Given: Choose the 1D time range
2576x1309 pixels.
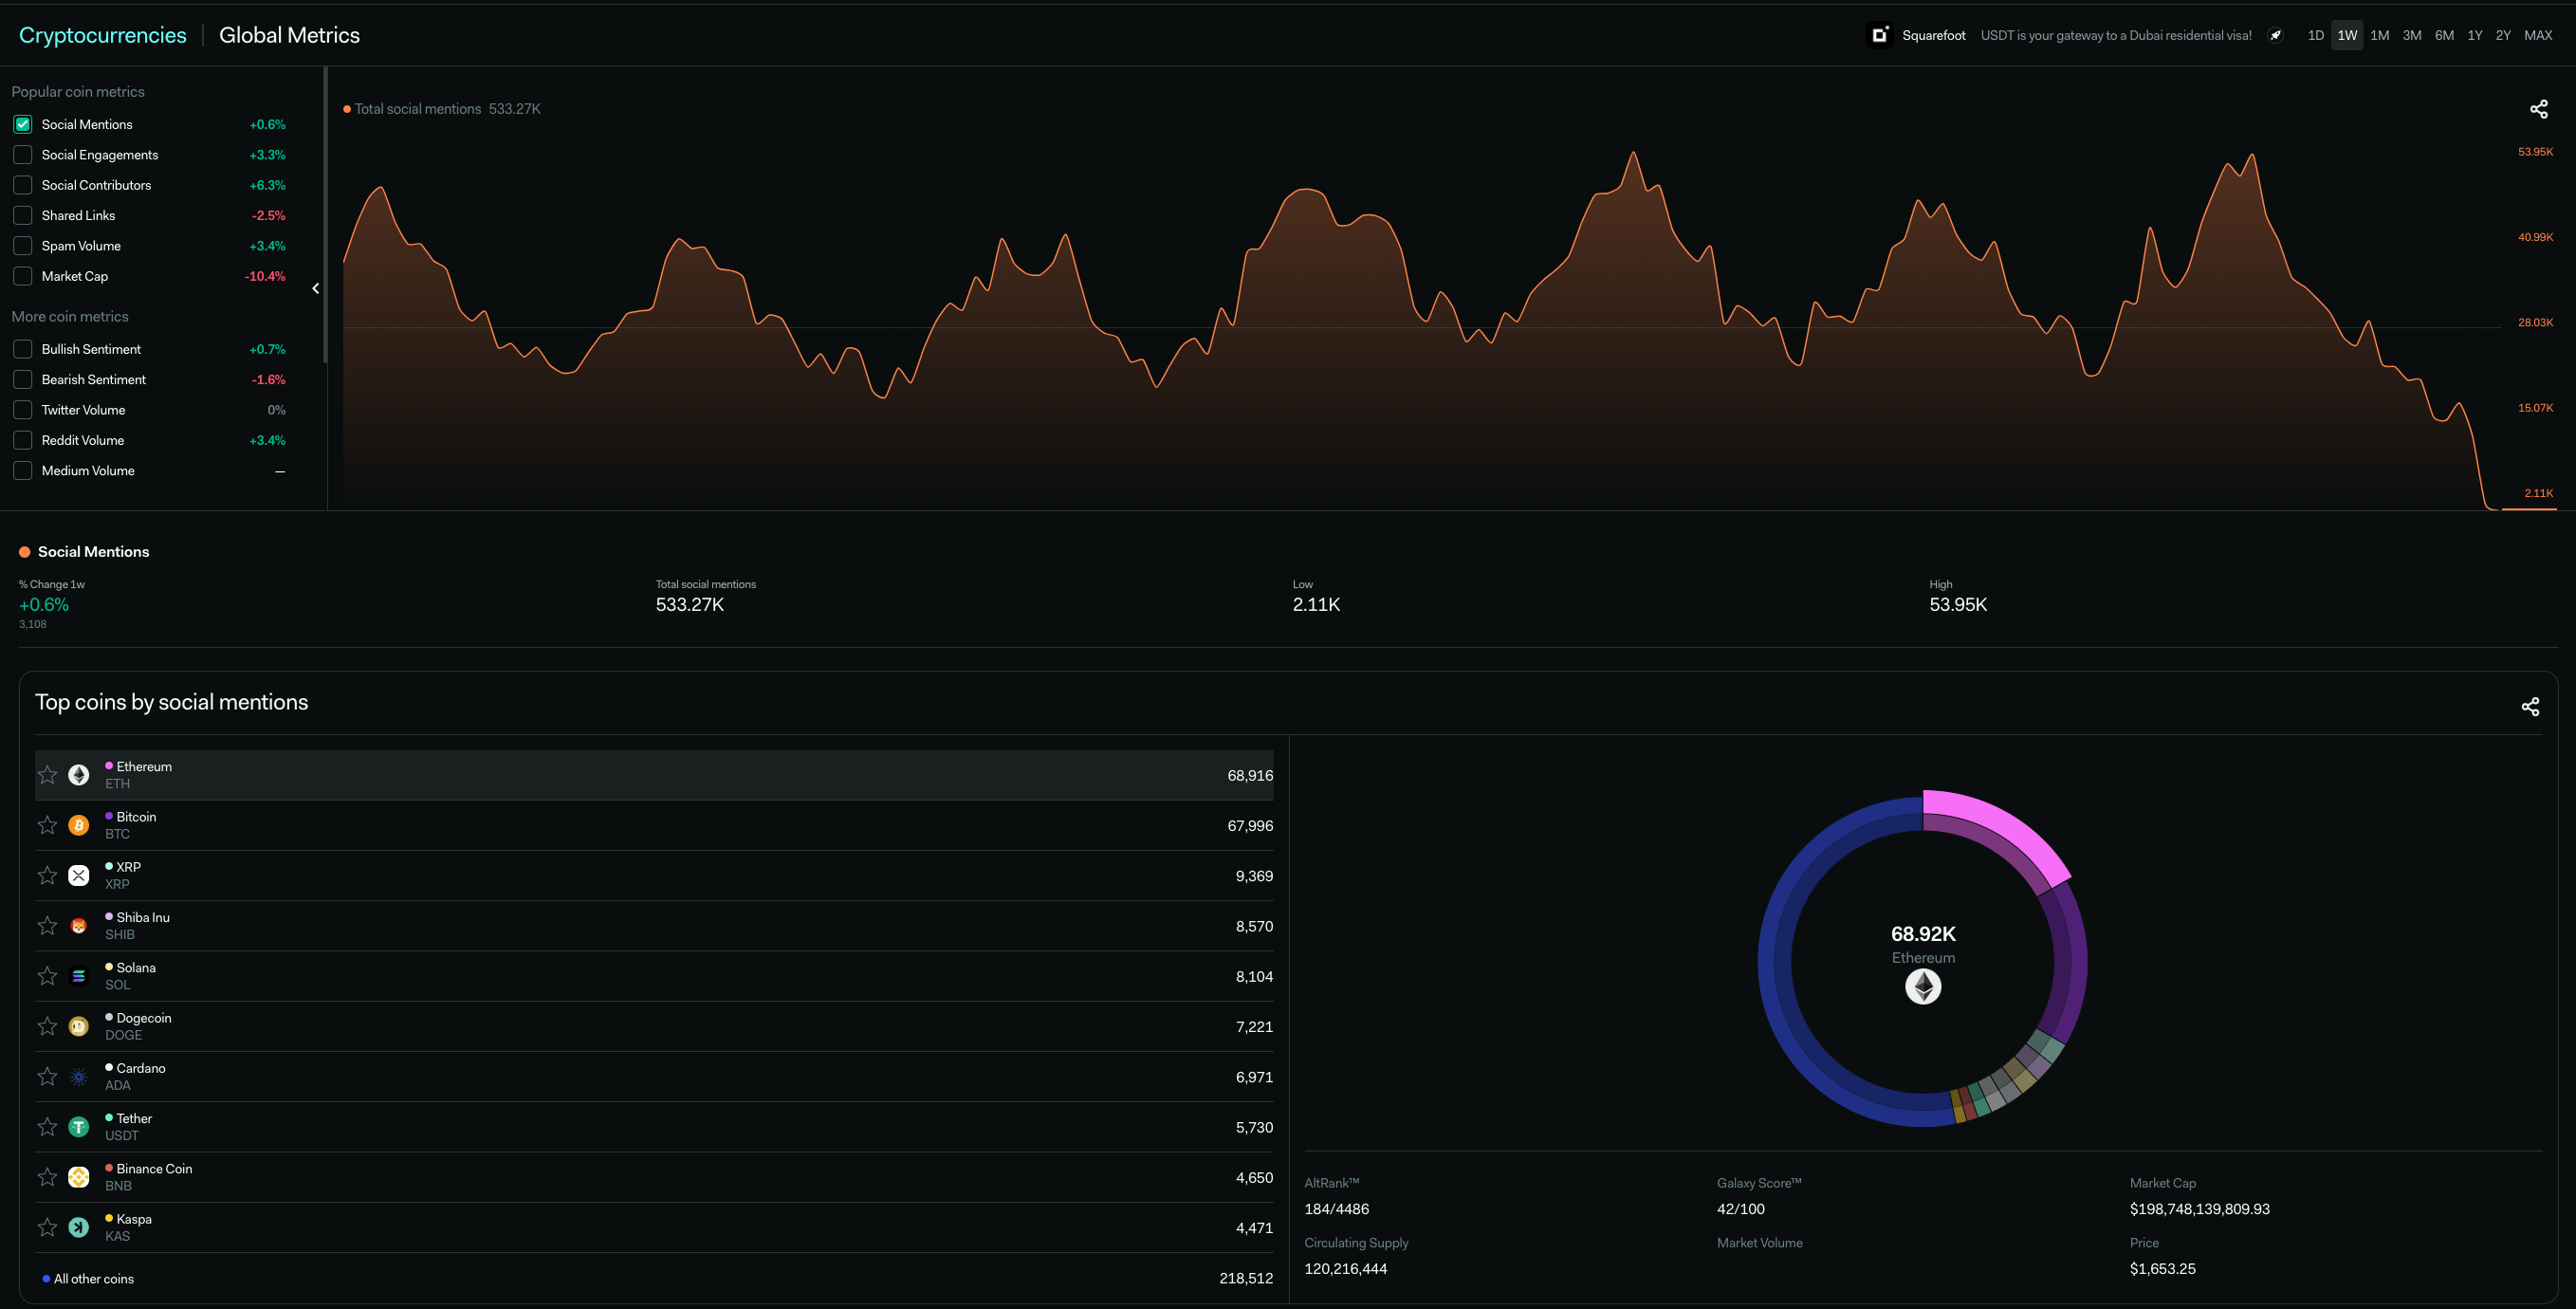Looking at the screenshot, I should (x=2314, y=35).
